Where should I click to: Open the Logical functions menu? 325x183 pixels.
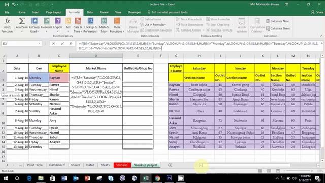[58, 25]
